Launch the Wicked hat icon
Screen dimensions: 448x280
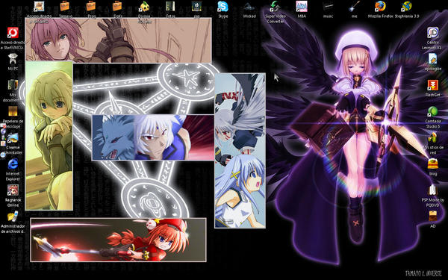pyautogui.click(x=249, y=6)
